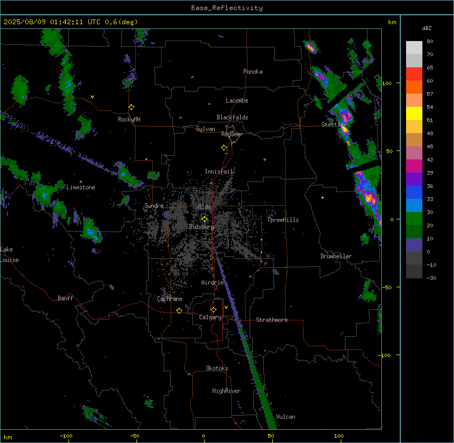Click the ThreeHills town label
The width and height of the screenshot is (454, 443).
(283, 220)
